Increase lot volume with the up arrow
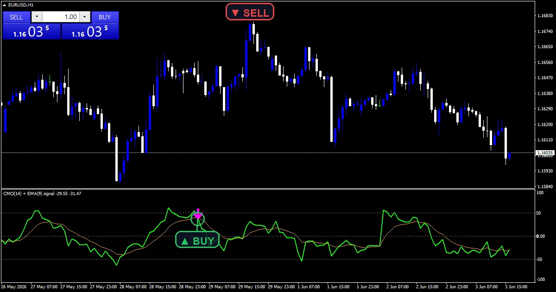This screenshot has width=556, height=292. coord(84,17)
